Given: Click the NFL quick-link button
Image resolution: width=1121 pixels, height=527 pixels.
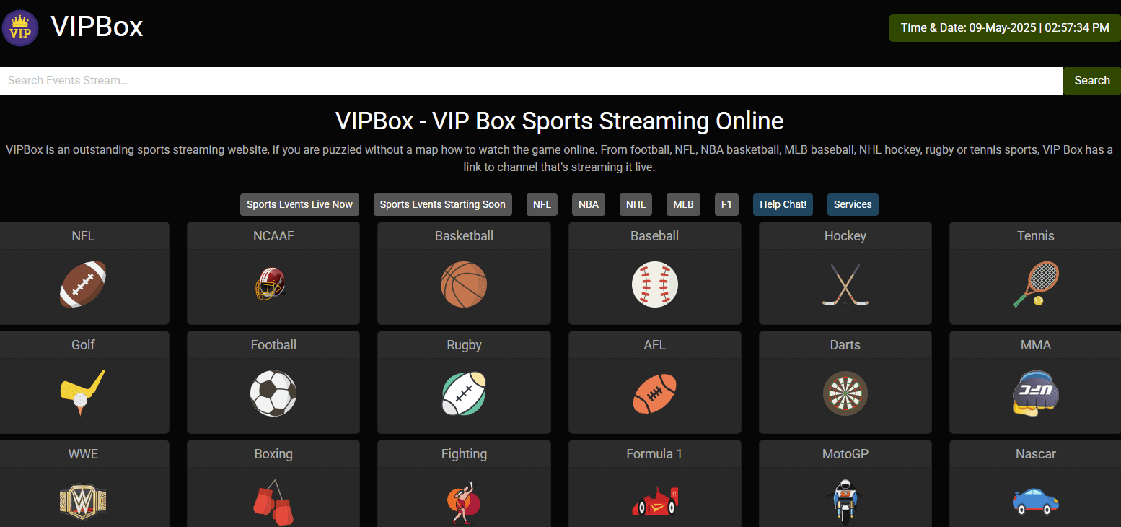Looking at the screenshot, I should 542,204.
